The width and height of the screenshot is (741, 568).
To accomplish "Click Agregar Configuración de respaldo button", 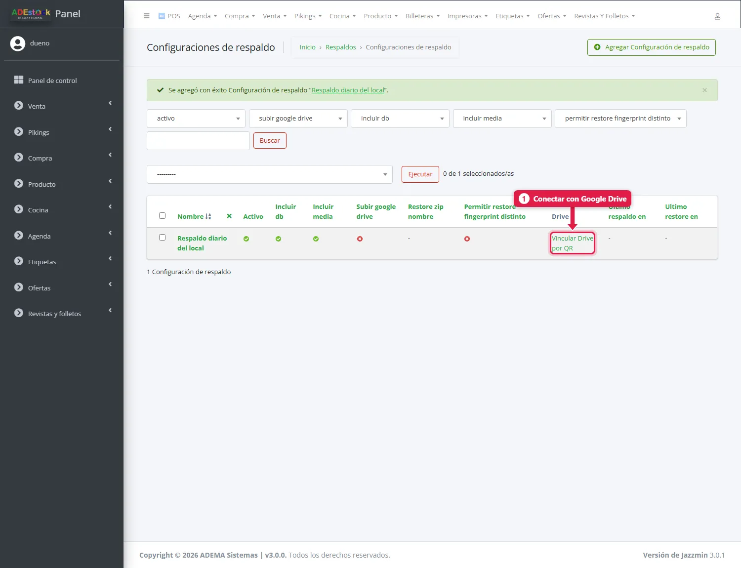I will [x=651, y=47].
